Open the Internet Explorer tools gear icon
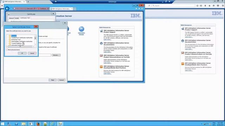The height and width of the screenshot is (126, 225). pos(142,8)
